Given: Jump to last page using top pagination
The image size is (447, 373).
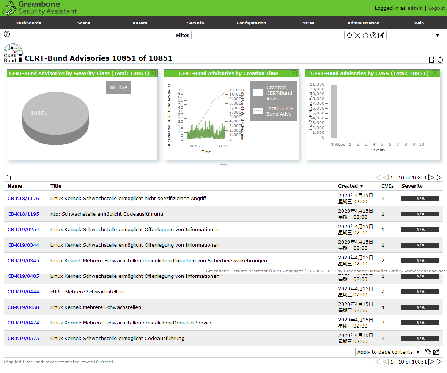Looking at the screenshot, I should 439,177.
